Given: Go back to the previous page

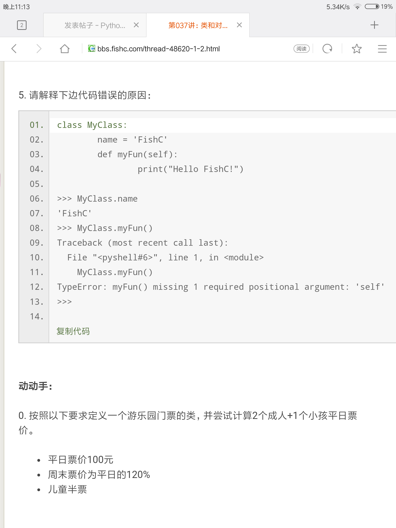Looking at the screenshot, I should click(14, 49).
